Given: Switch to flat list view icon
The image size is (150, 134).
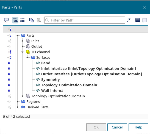Looking at the screenshot, I should pos(23,20).
